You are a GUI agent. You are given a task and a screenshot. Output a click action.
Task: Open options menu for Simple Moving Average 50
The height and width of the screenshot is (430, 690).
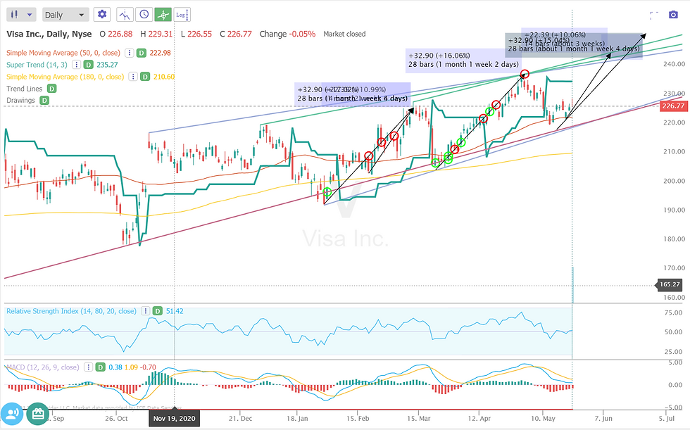click(x=129, y=53)
